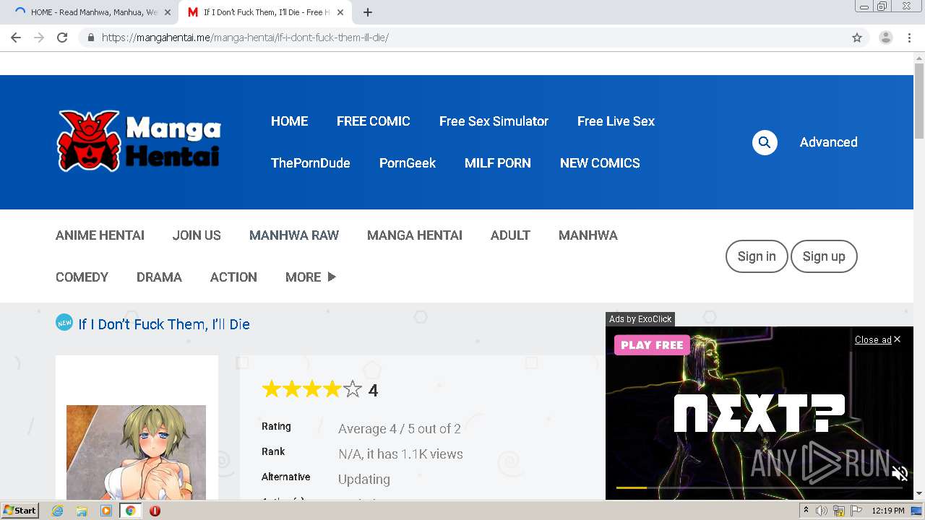
Task: Open FREE COMIC menu item
Action: pos(373,121)
